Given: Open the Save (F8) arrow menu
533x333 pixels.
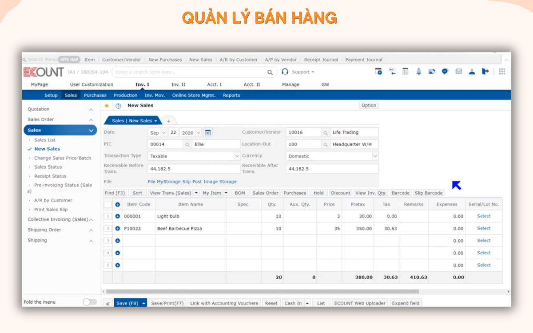Looking at the screenshot, I should [x=144, y=303].
